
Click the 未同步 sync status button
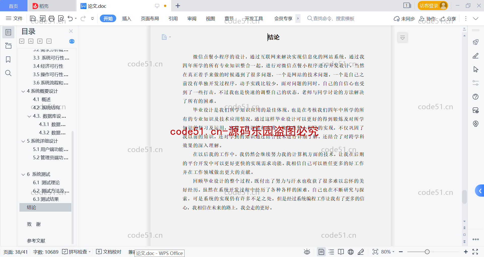click(404, 19)
